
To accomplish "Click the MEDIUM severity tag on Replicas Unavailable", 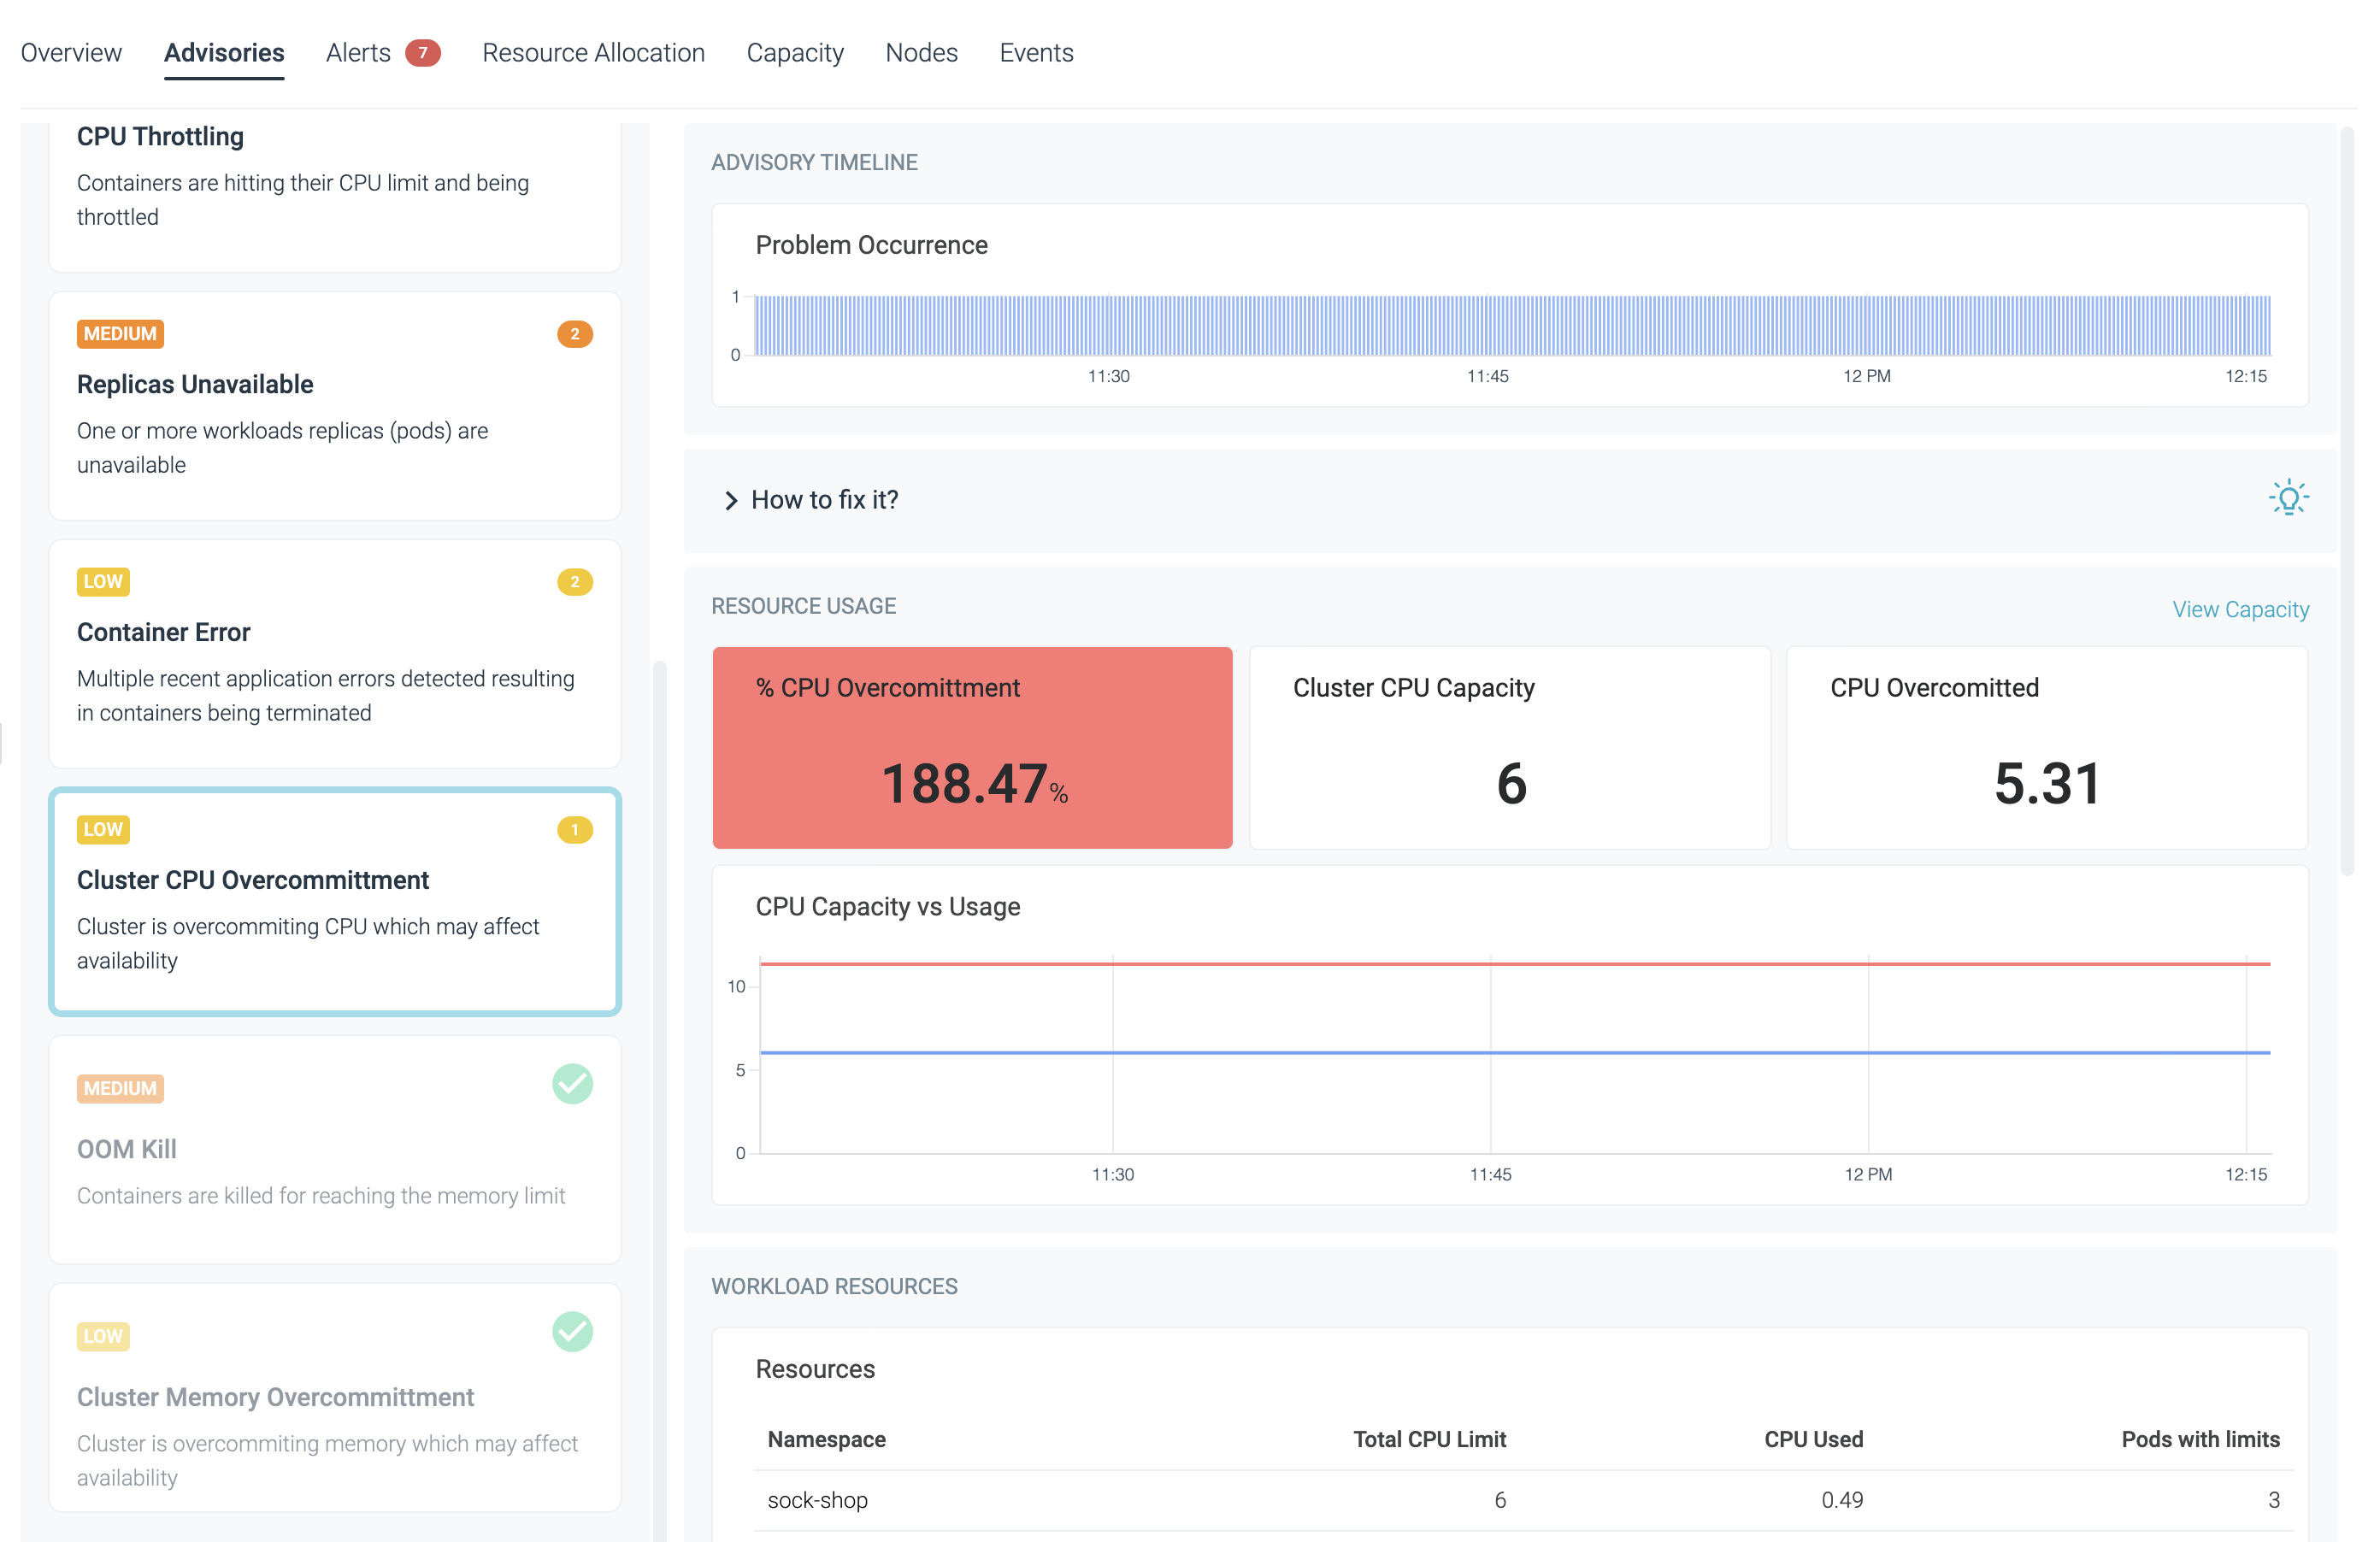I will click(x=120, y=334).
